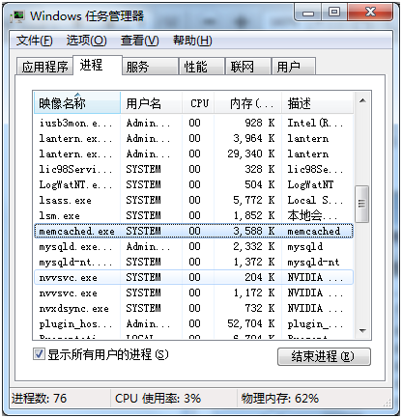Select the mysqld.exe... process row
The image size is (402, 418).
tap(193, 246)
